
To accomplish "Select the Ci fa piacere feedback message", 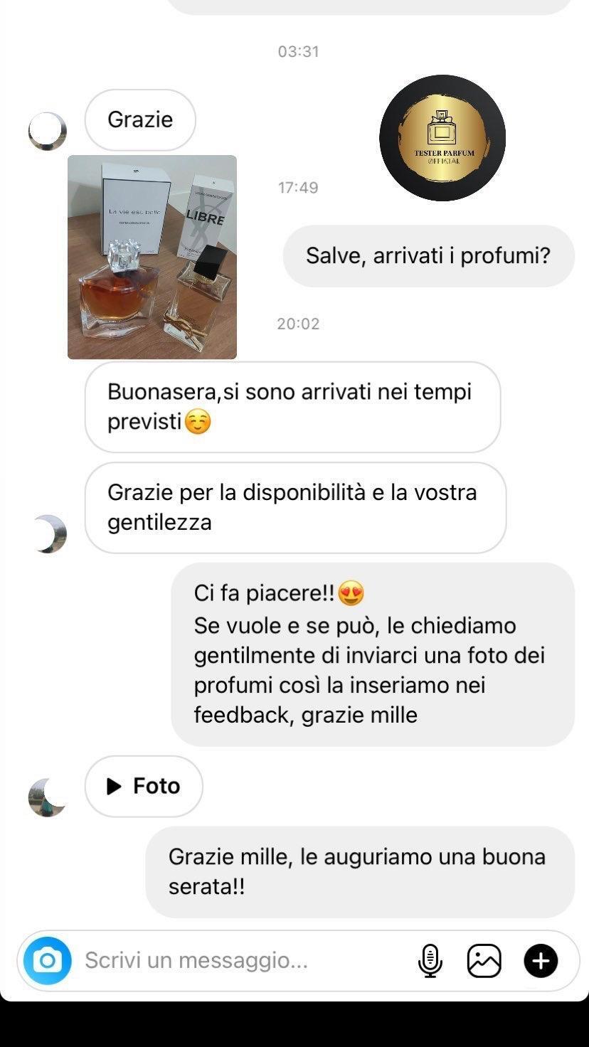I will click(x=373, y=654).
